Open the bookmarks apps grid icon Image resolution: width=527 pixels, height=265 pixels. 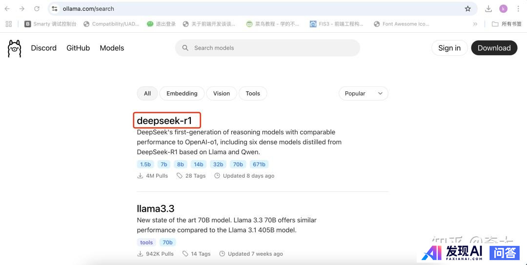(8, 24)
